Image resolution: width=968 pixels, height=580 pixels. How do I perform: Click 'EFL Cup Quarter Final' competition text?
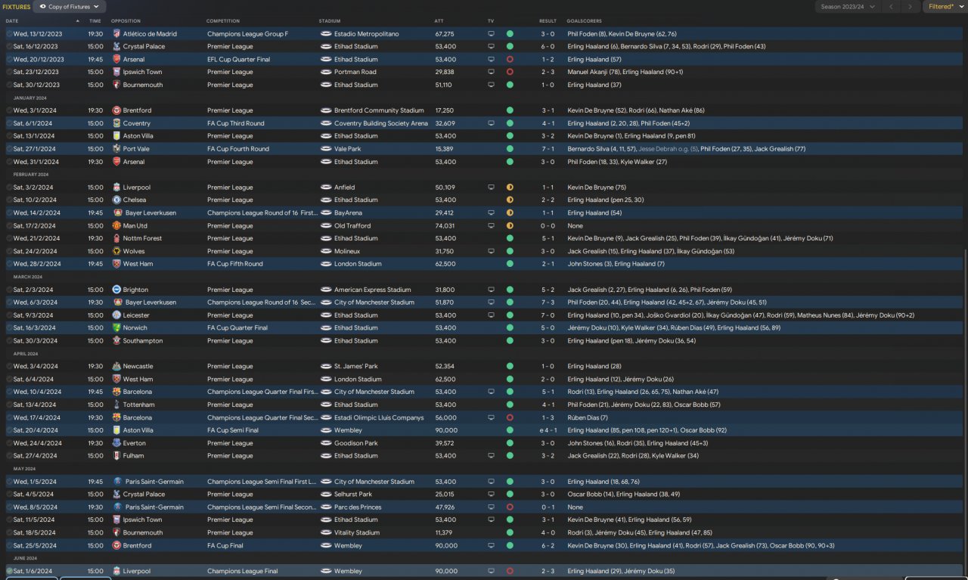point(238,60)
